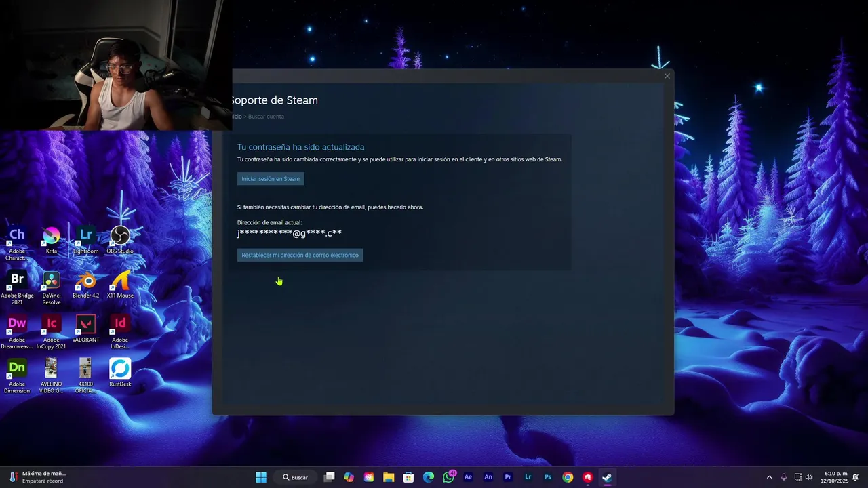Open DaVinci Resolve desktop shortcut

click(x=52, y=288)
